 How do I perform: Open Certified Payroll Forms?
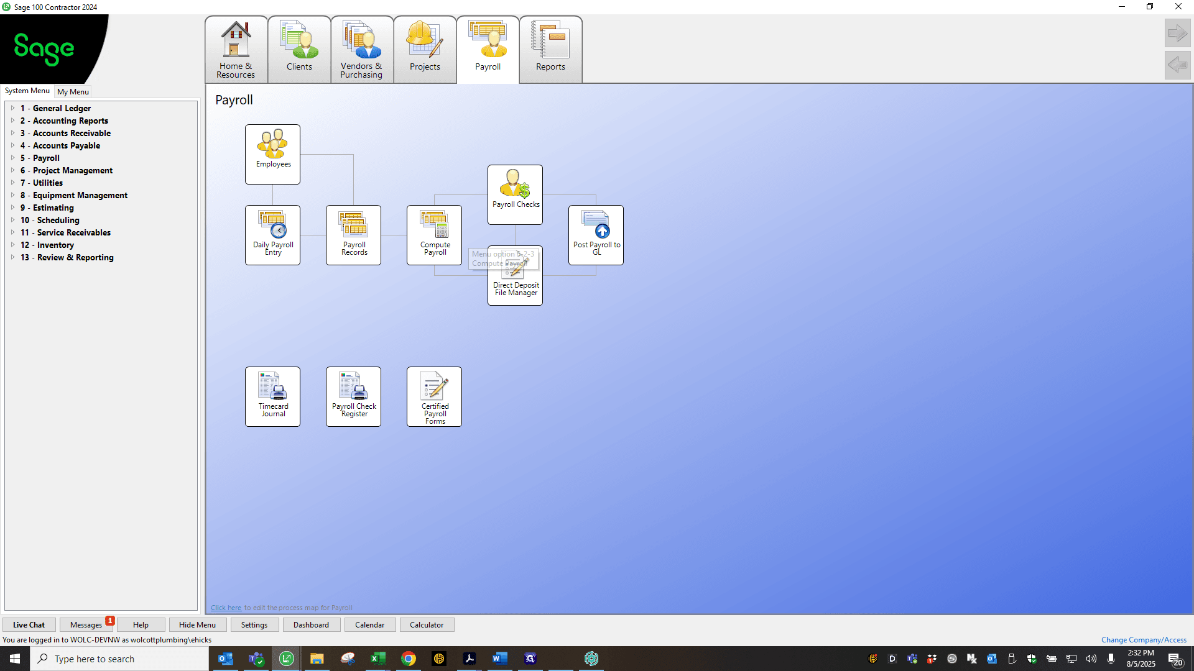click(434, 396)
